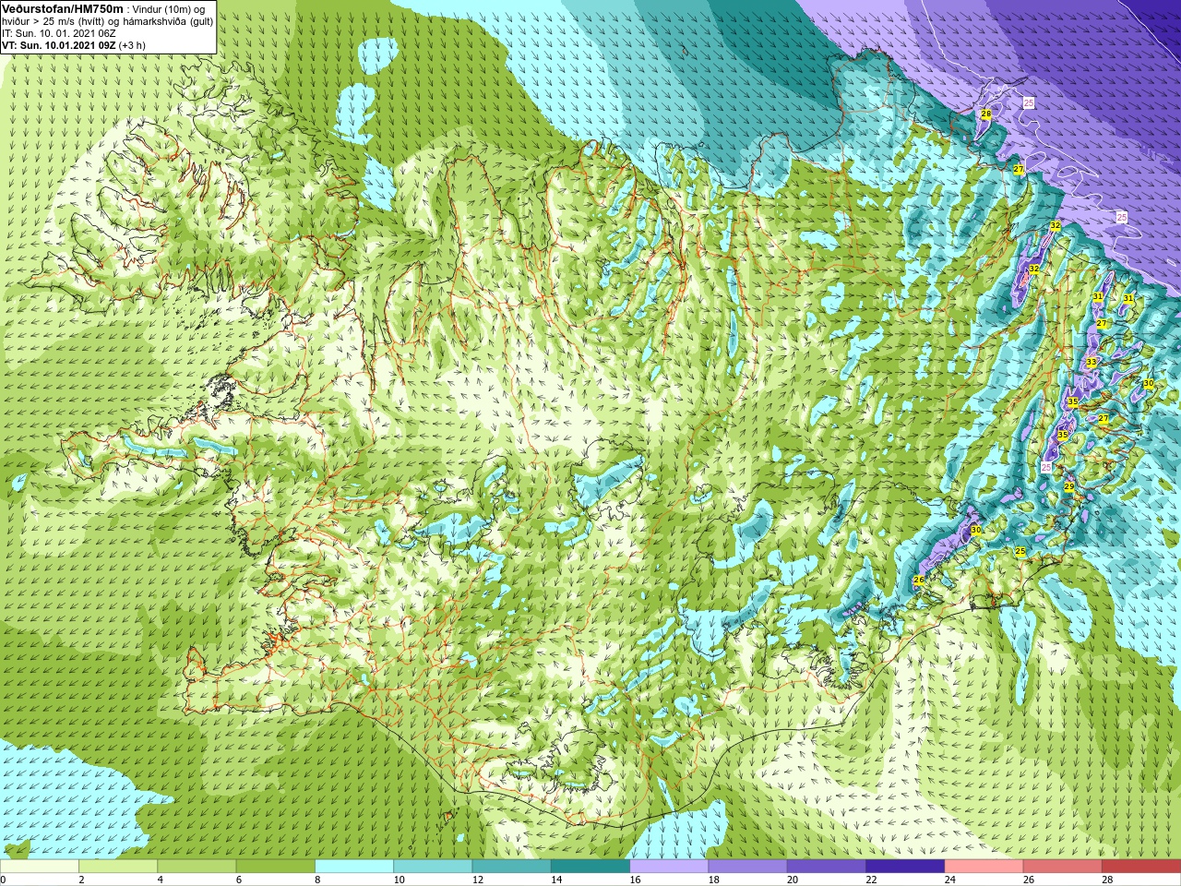Screen dimensions: 1181x886
Task: Pick the dark indigo 22–24 m/s legend swatch
Action: [905, 867]
